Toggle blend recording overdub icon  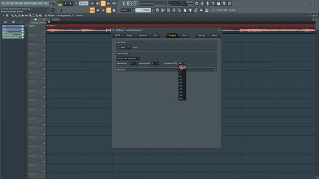109,3
